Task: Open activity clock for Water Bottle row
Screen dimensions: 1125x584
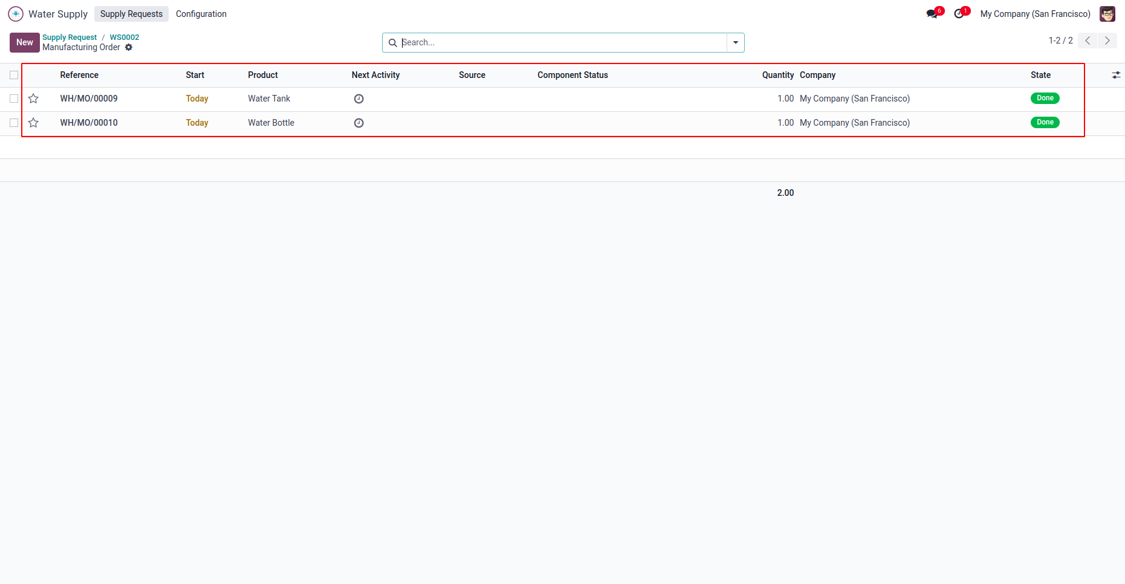Action: pyautogui.click(x=358, y=123)
